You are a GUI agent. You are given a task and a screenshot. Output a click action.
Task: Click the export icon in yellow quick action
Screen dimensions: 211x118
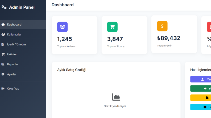[x=208, y=98]
